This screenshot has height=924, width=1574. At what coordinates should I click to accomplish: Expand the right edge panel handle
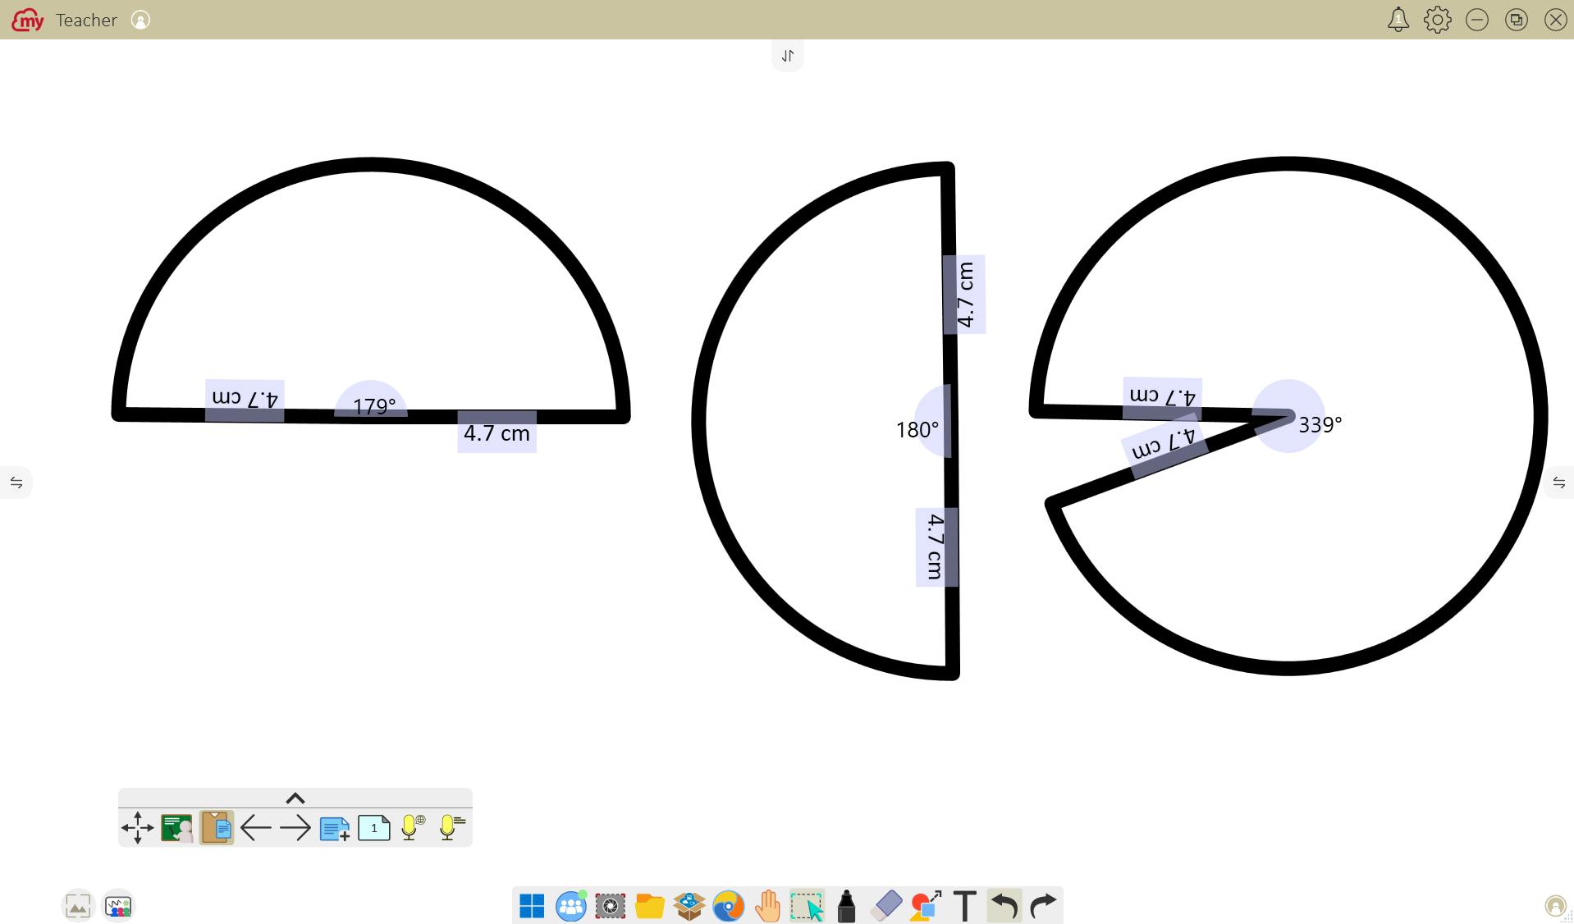(1558, 483)
